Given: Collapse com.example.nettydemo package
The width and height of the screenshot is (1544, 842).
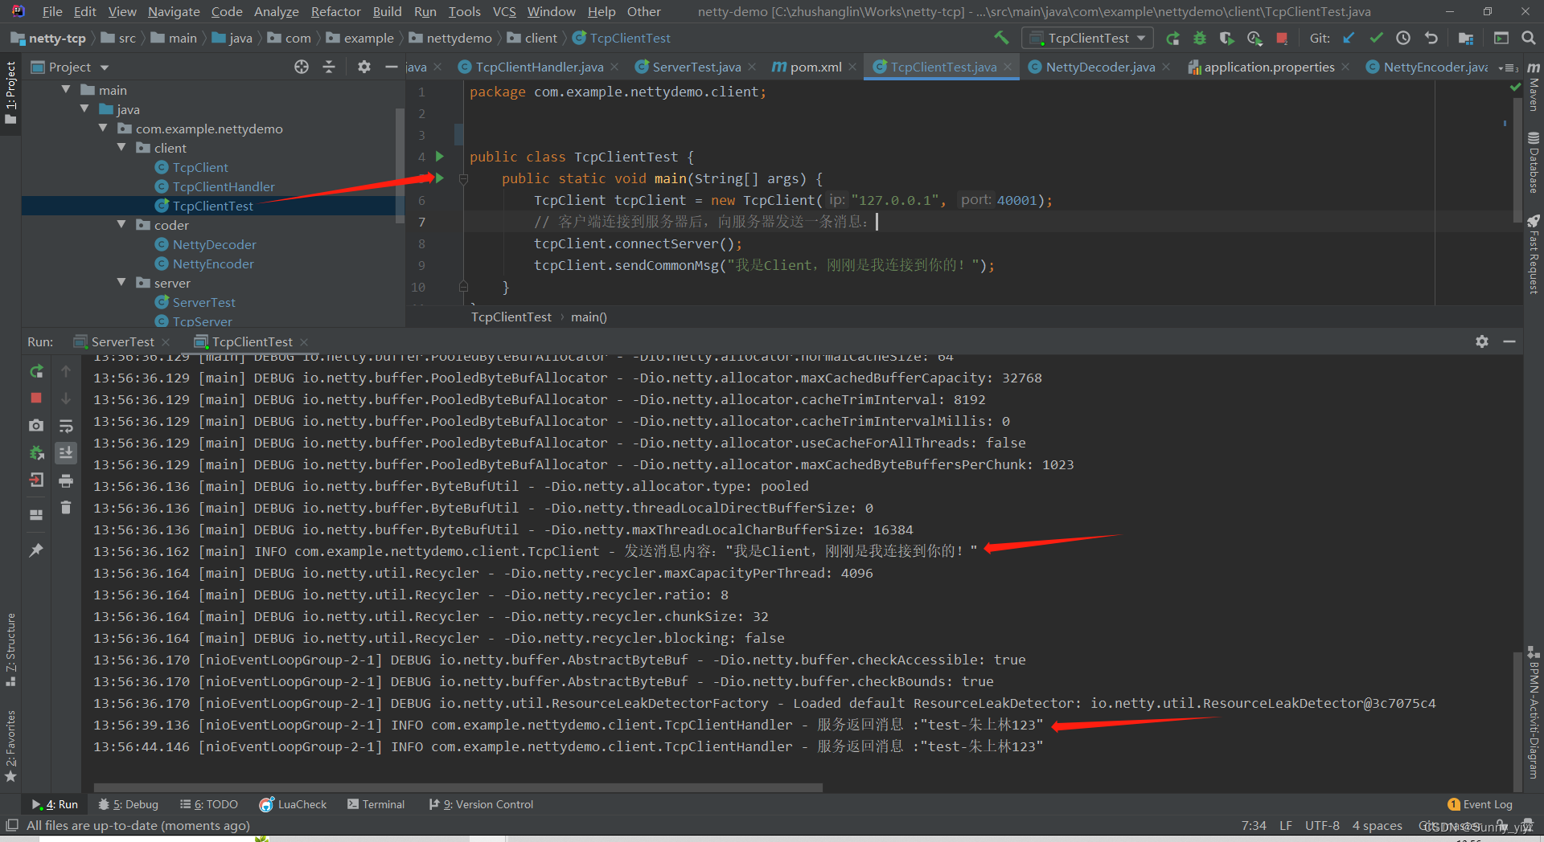Looking at the screenshot, I should pyautogui.click(x=103, y=129).
